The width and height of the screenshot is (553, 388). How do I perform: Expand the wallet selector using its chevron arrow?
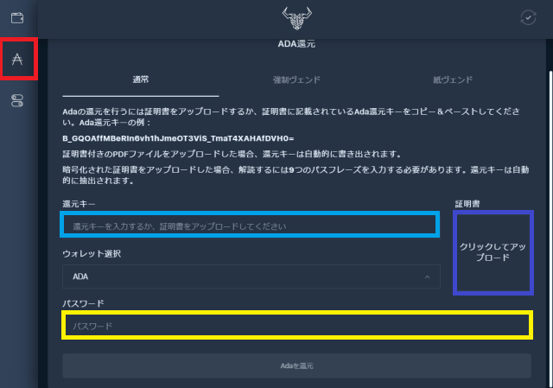(x=428, y=277)
